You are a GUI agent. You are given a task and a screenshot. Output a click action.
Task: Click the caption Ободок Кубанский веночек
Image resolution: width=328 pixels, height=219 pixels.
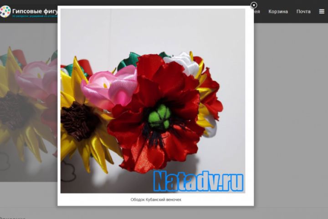point(156,200)
